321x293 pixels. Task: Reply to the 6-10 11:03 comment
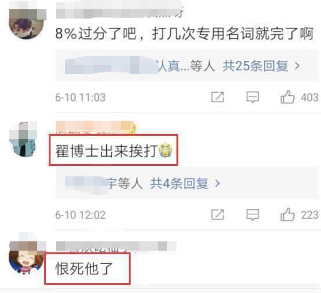(253, 97)
